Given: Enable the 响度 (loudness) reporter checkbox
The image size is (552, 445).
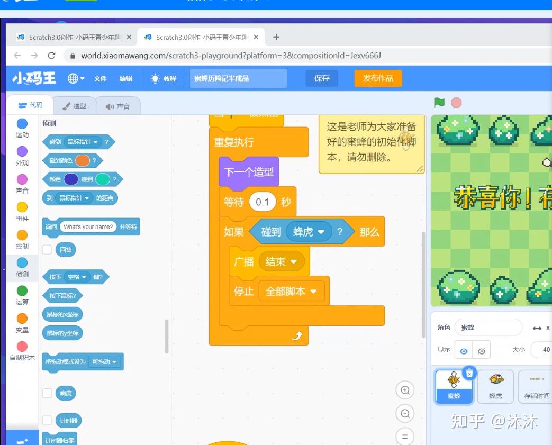Looking at the screenshot, I should click(x=47, y=393).
